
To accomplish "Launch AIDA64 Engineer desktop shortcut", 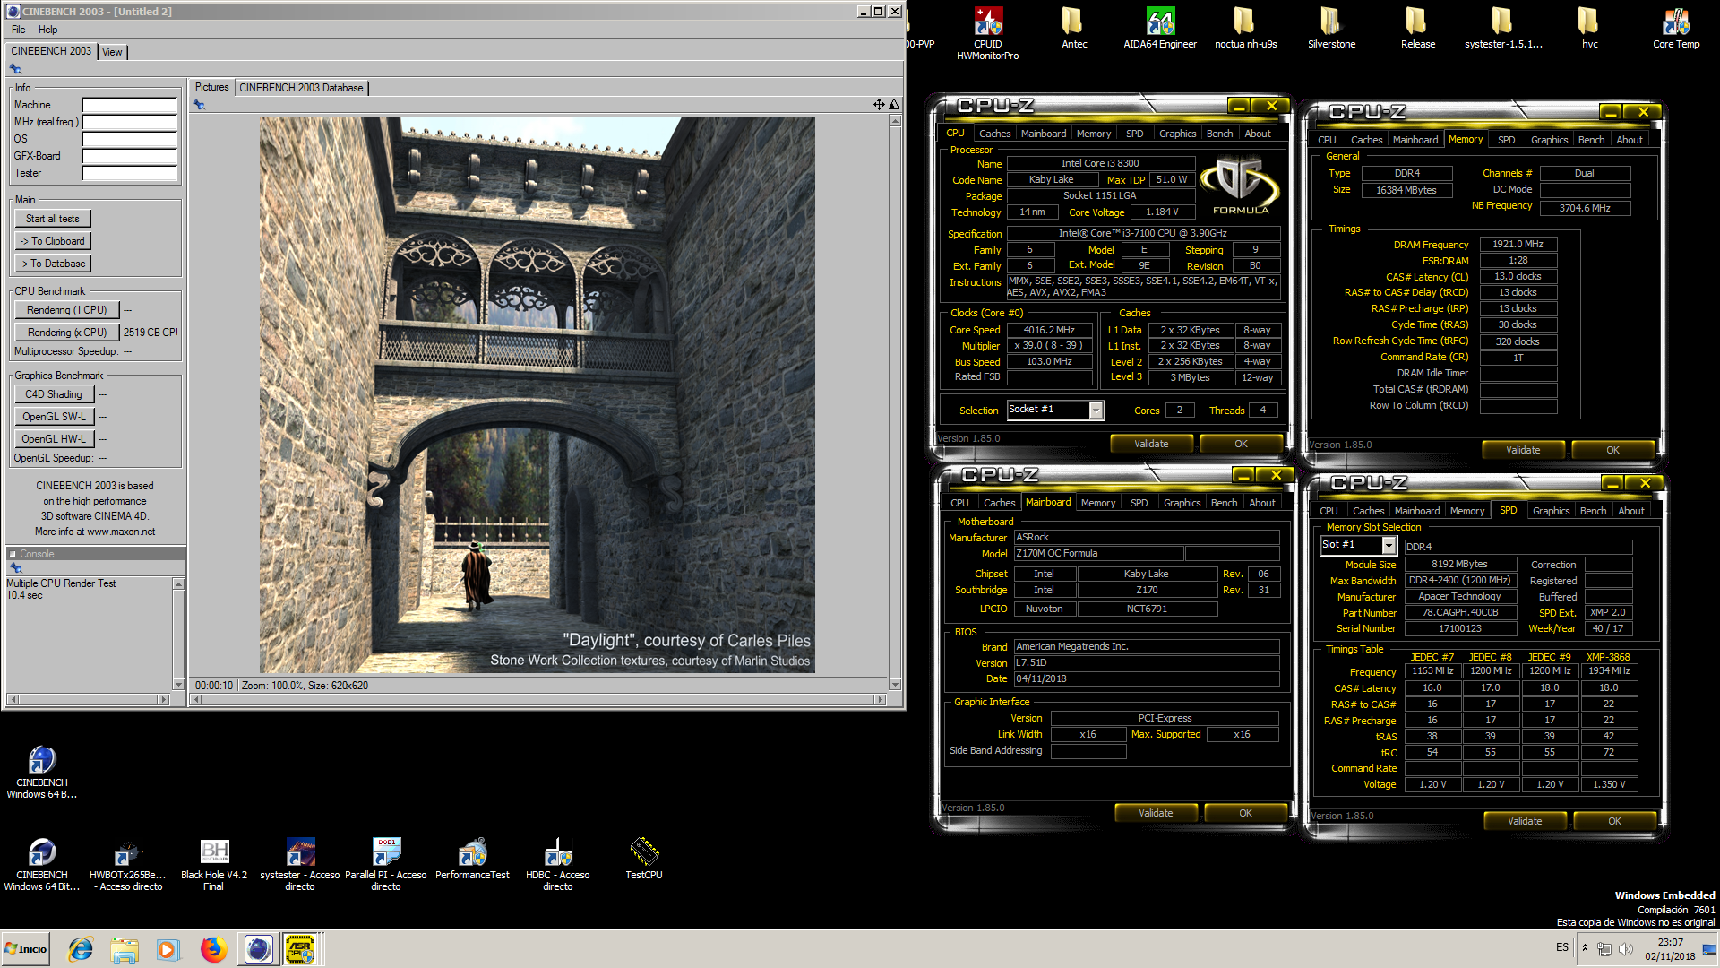I will 1159,29.
